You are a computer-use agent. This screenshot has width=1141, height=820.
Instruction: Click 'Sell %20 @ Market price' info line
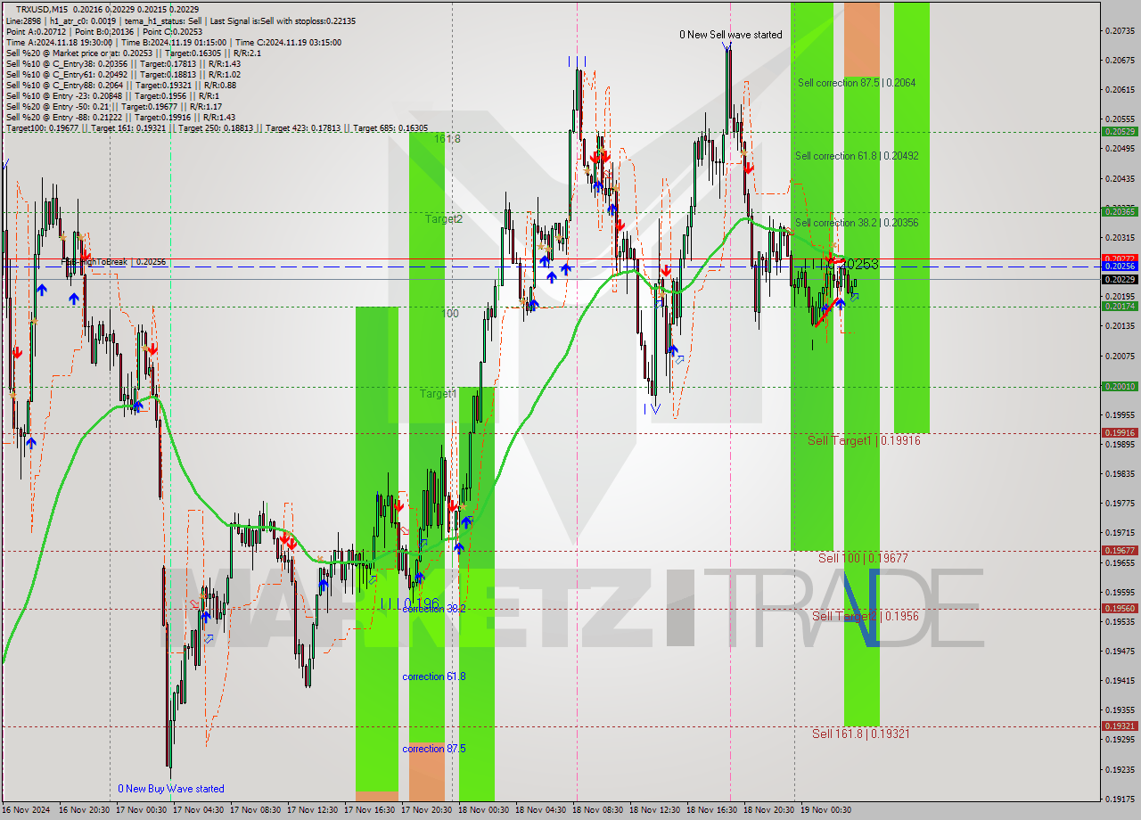(x=133, y=53)
